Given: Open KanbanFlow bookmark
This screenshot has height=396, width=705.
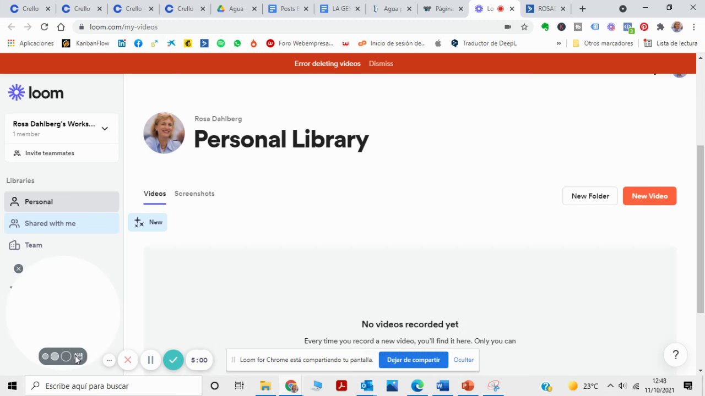Looking at the screenshot, I should pos(86,43).
